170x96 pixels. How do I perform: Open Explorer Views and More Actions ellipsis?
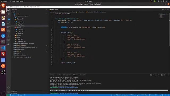47,10
